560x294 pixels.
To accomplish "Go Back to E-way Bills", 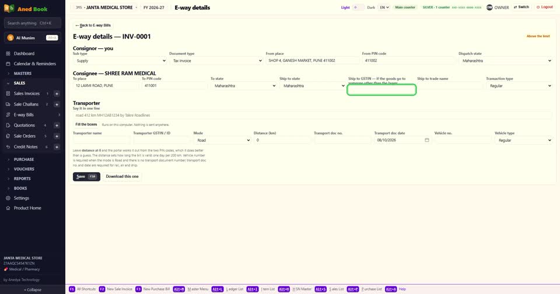I will [x=93, y=25].
